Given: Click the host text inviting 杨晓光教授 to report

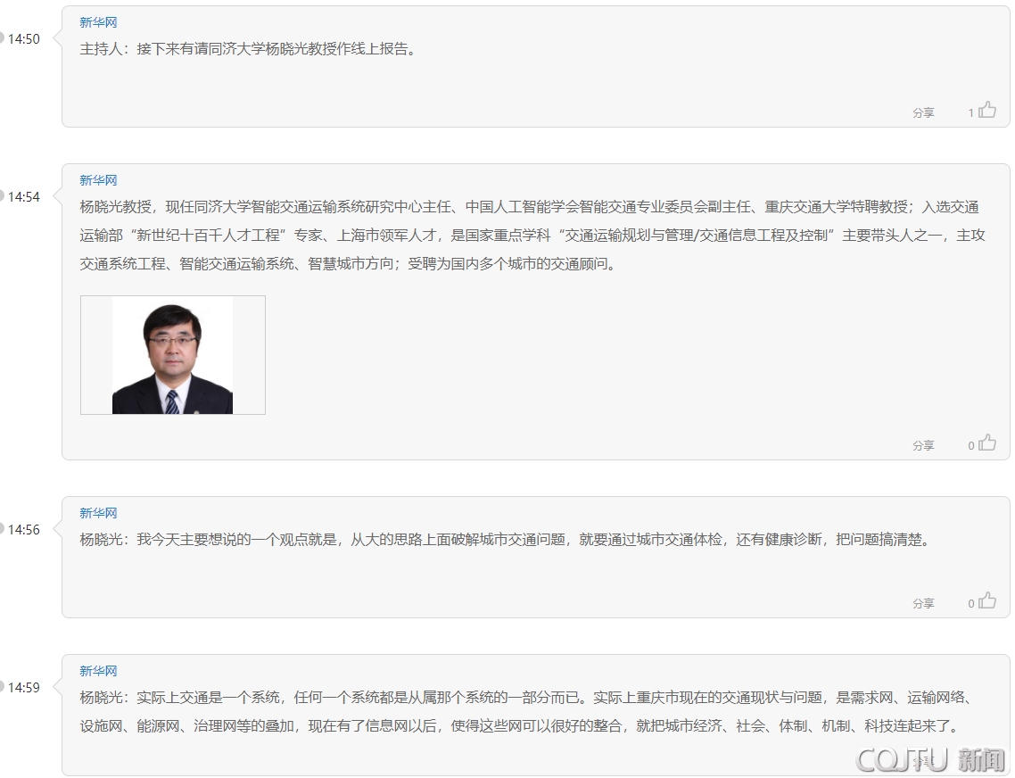Looking at the screenshot, I should pyautogui.click(x=248, y=49).
